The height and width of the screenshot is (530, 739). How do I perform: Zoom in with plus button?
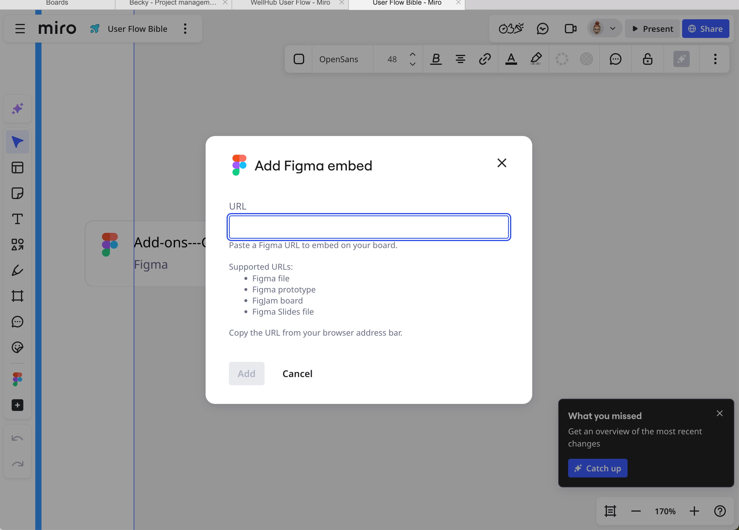pyautogui.click(x=694, y=511)
